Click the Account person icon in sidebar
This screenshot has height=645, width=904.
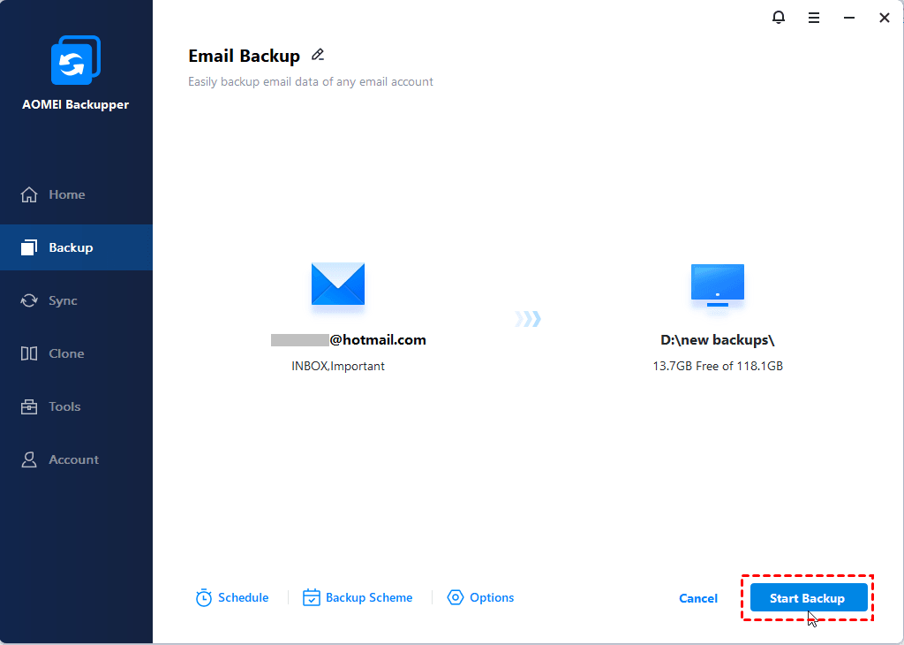(x=29, y=459)
